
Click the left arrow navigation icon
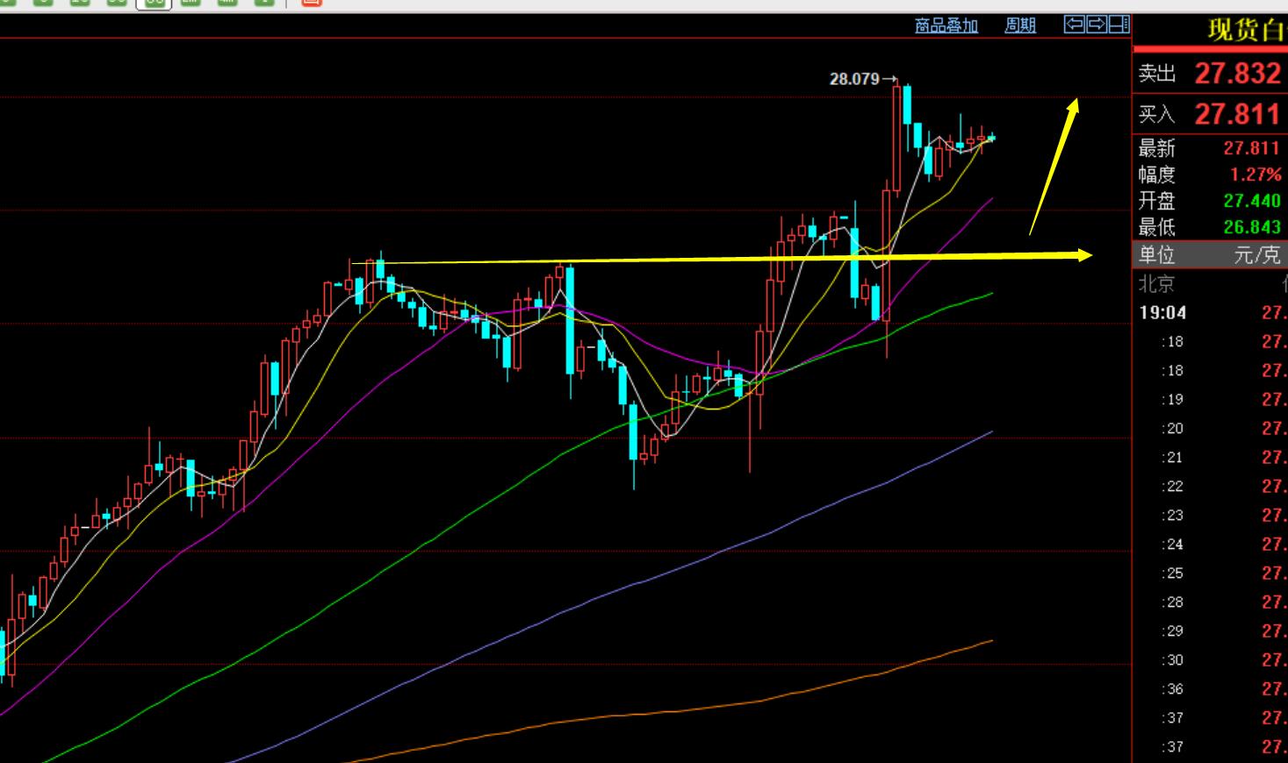pyautogui.click(x=1074, y=25)
